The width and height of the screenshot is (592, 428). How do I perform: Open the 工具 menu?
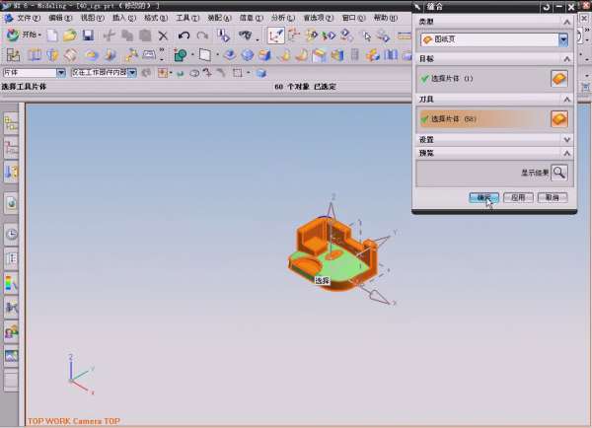click(187, 18)
